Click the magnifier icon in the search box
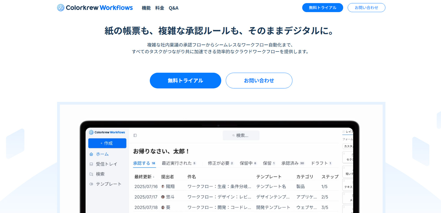This screenshot has width=441, height=213. click(x=233, y=135)
